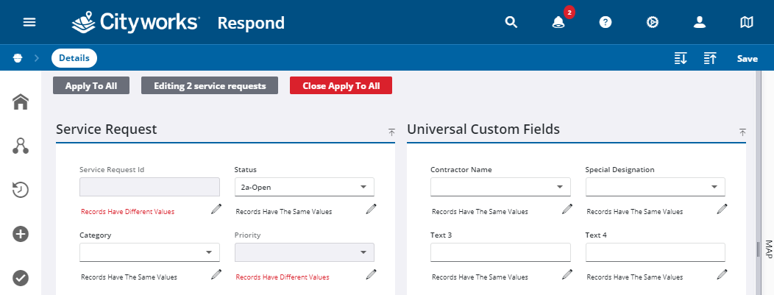Expand the Special Designation dropdown
Viewport: 774px width, 295px height.
pos(655,187)
